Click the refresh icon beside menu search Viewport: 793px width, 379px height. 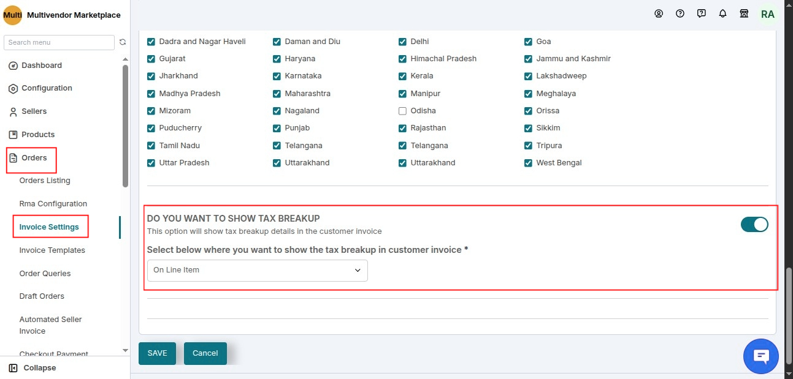tap(123, 42)
